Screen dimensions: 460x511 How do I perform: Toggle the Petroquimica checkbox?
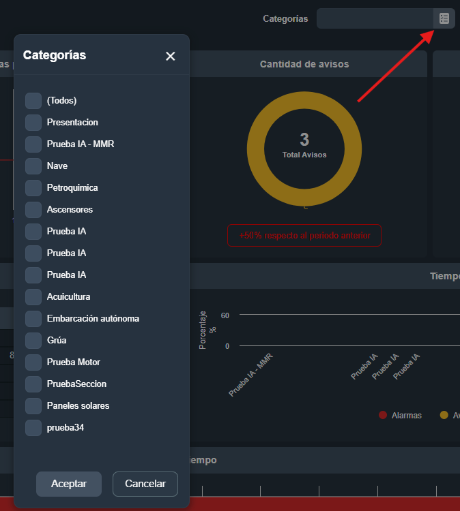click(x=33, y=188)
